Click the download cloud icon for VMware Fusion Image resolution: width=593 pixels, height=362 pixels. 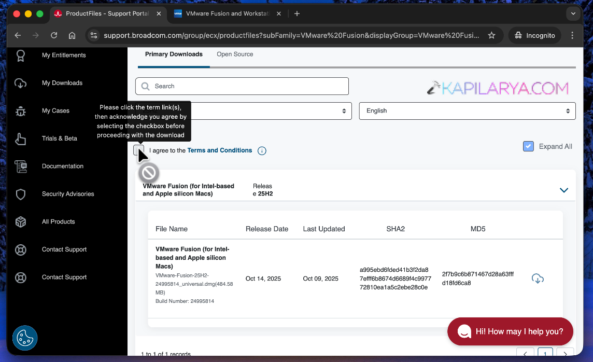(x=538, y=279)
